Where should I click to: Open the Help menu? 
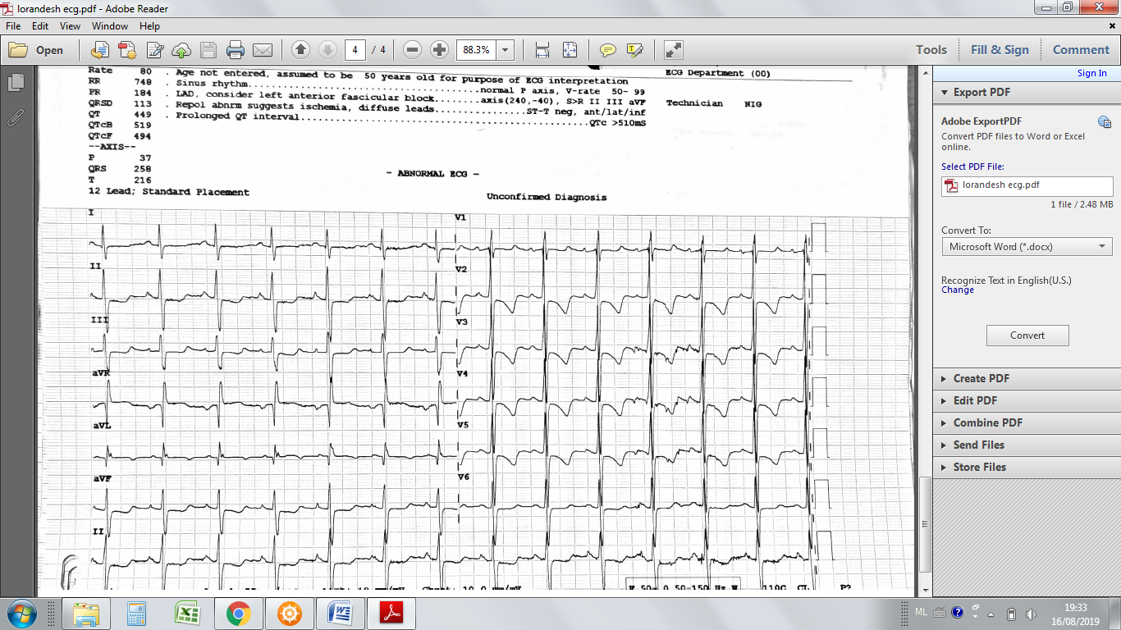(x=149, y=26)
